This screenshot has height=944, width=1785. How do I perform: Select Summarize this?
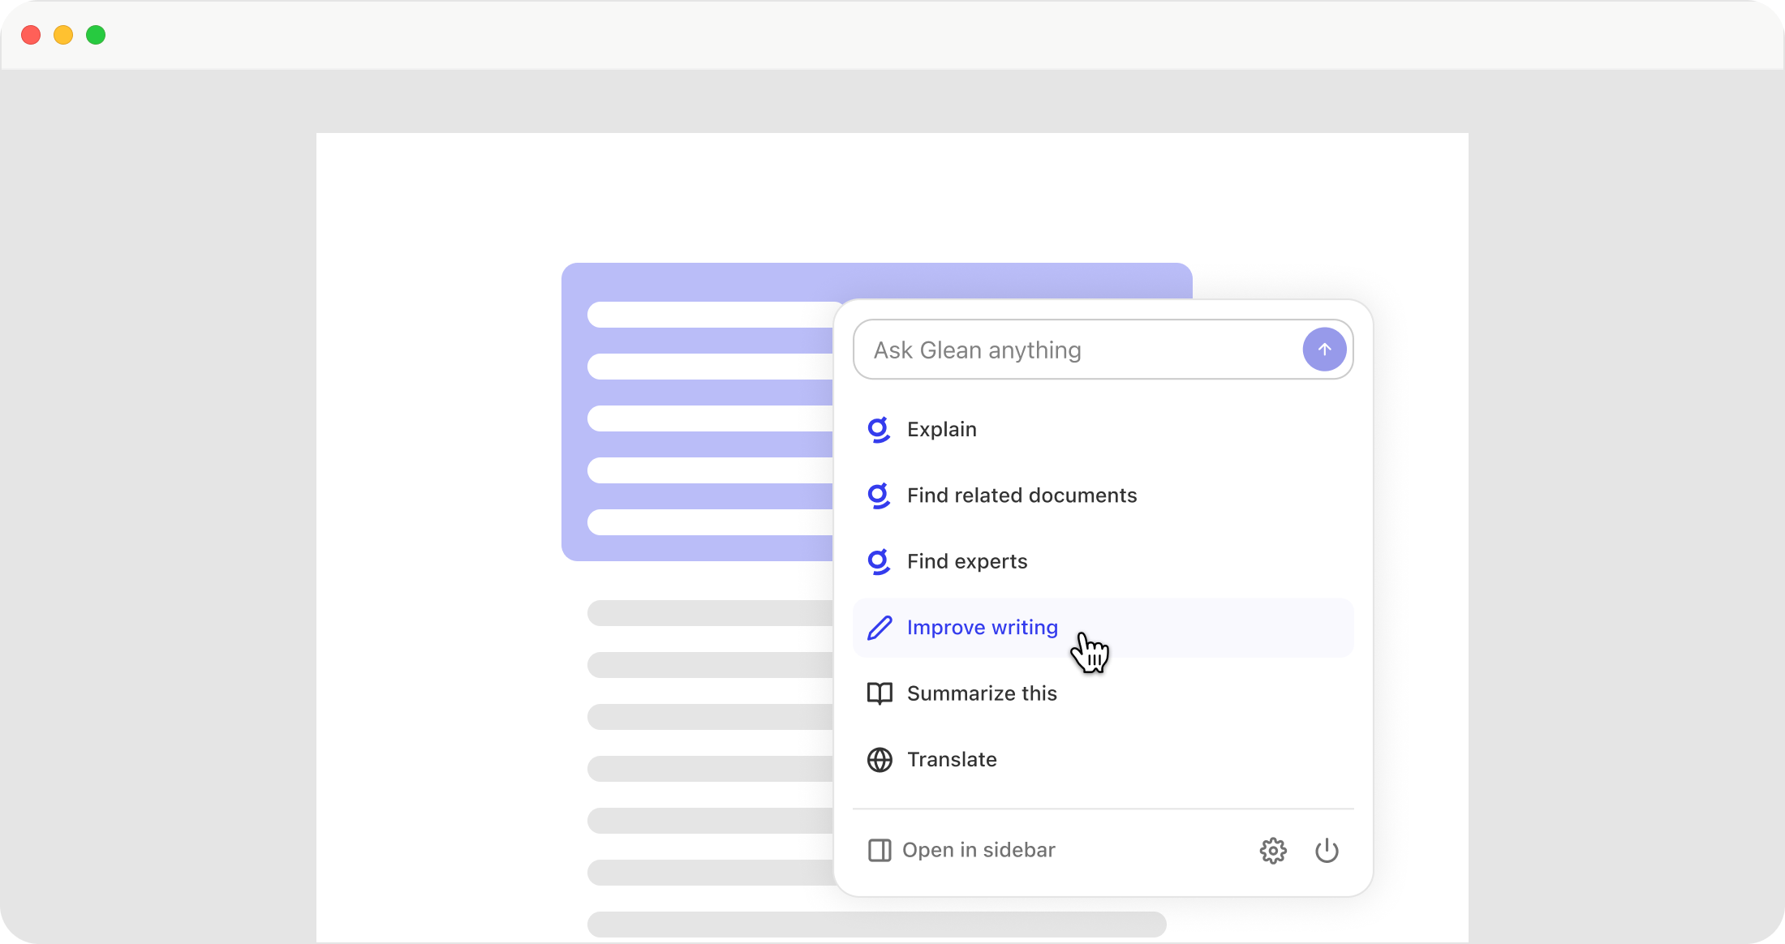(x=982, y=694)
